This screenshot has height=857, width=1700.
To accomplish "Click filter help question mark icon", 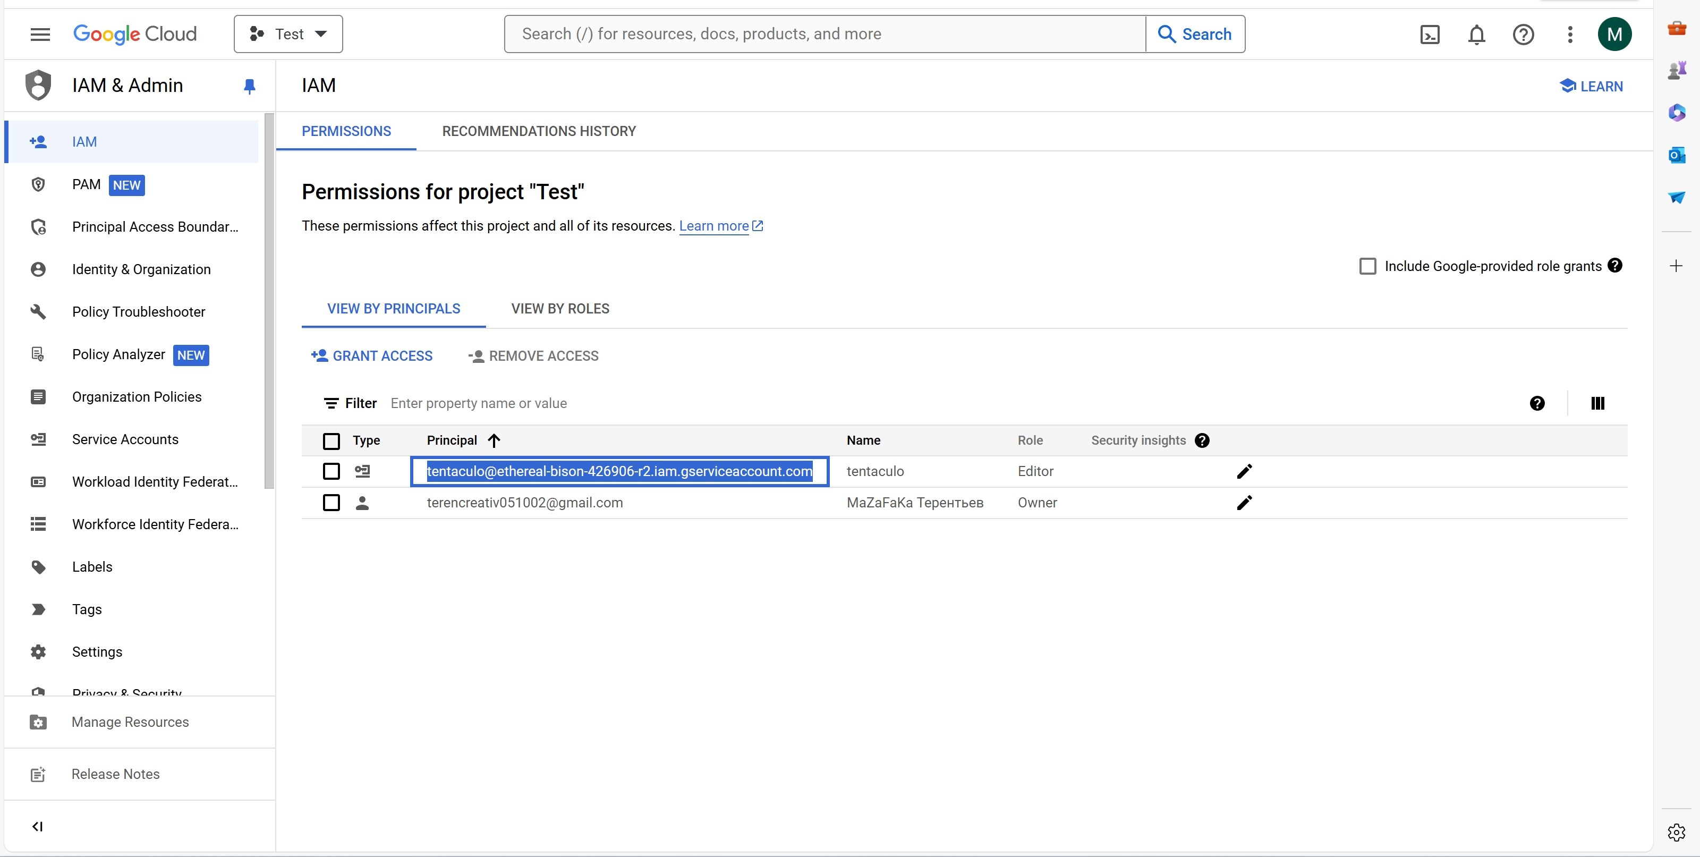I will click(1537, 403).
